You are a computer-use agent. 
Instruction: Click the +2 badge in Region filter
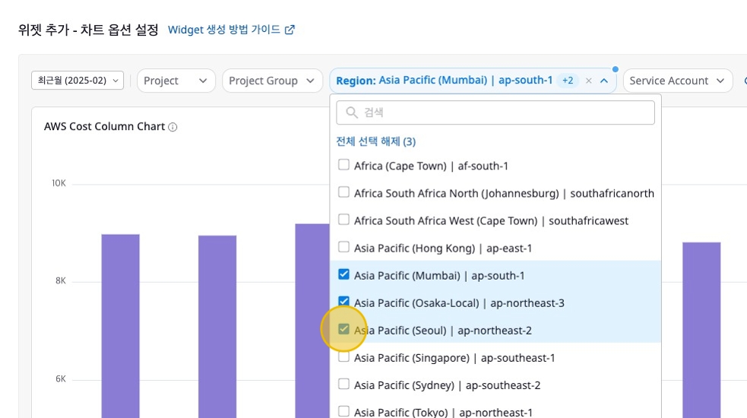[568, 81]
